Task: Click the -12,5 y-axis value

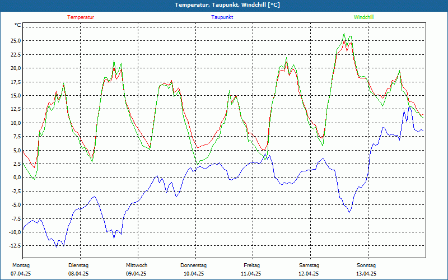Action: (x=15, y=245)
